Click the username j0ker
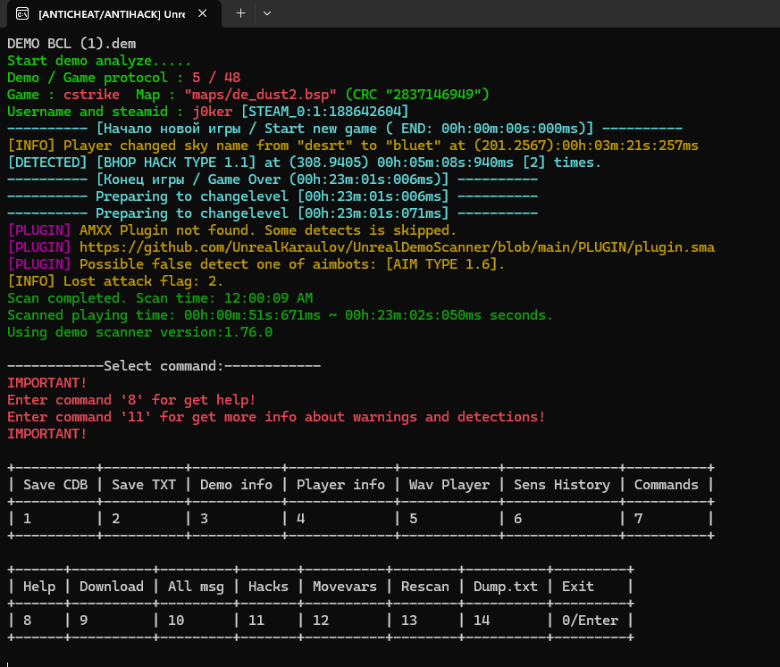 pos(213,112)
